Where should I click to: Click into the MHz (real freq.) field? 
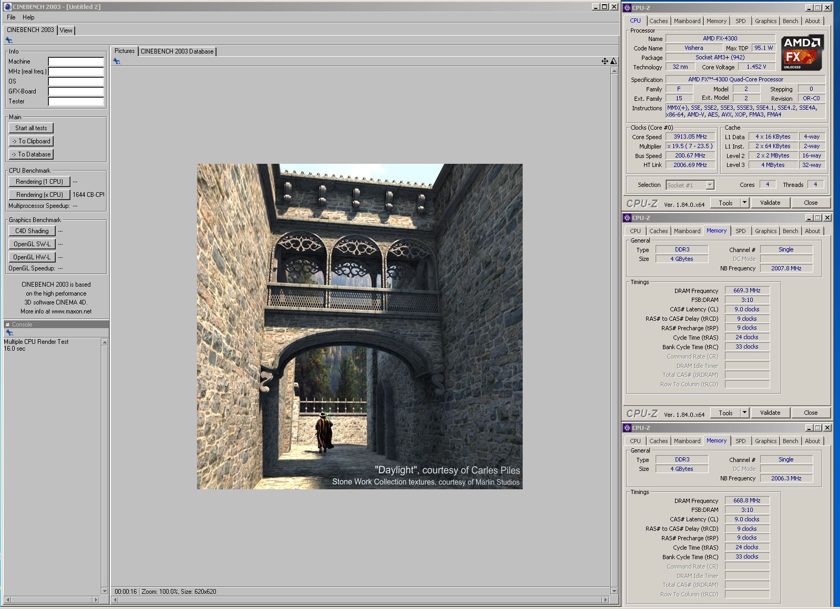click(76, 71)
